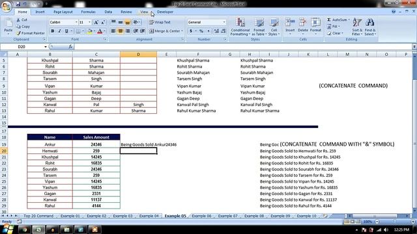Click Merge & Center
The image size is (417, 234).
[x=164, y=31]
